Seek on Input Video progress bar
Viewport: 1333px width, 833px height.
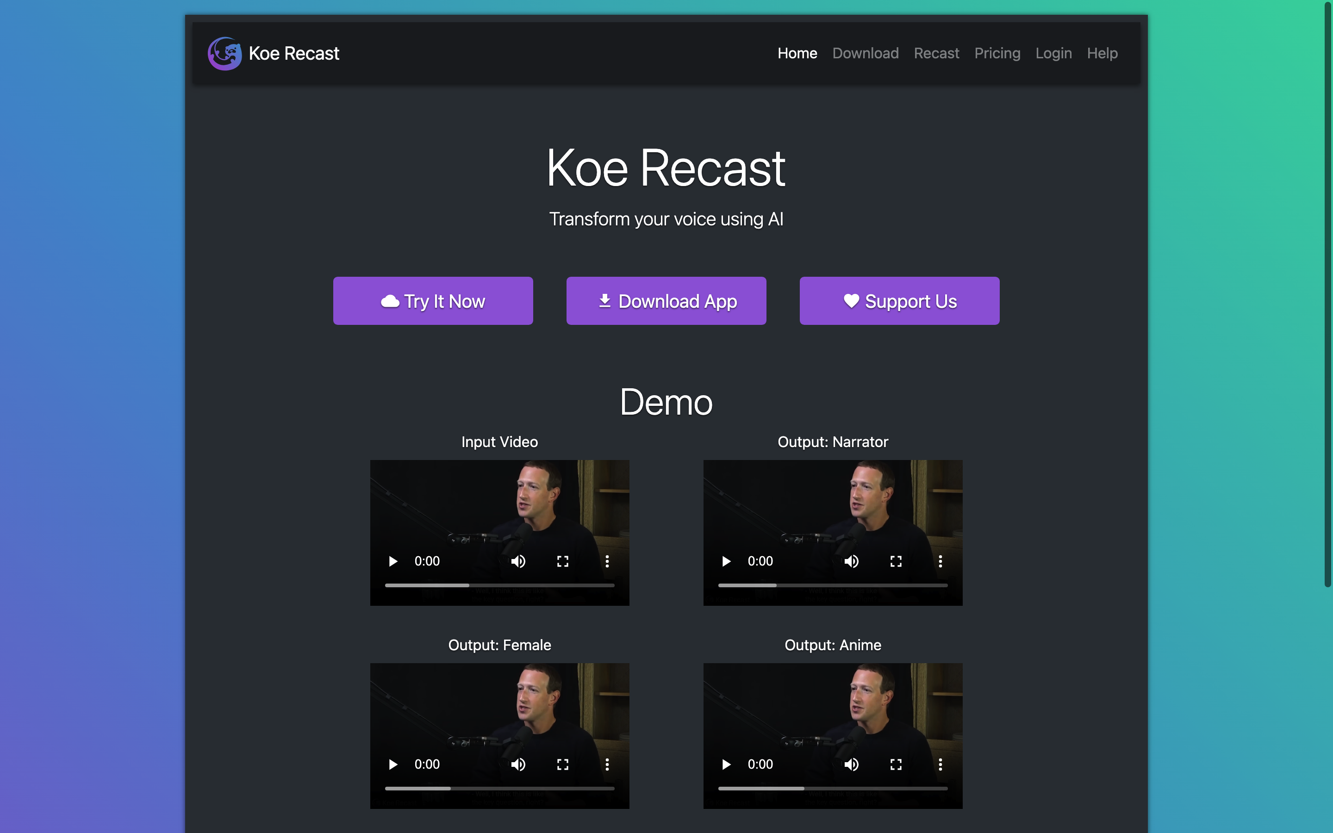coord(499,585)
